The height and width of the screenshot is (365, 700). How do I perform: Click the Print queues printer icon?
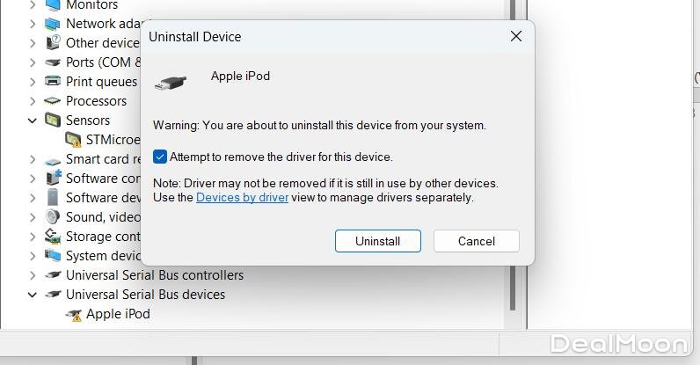(x=53, y=82)
